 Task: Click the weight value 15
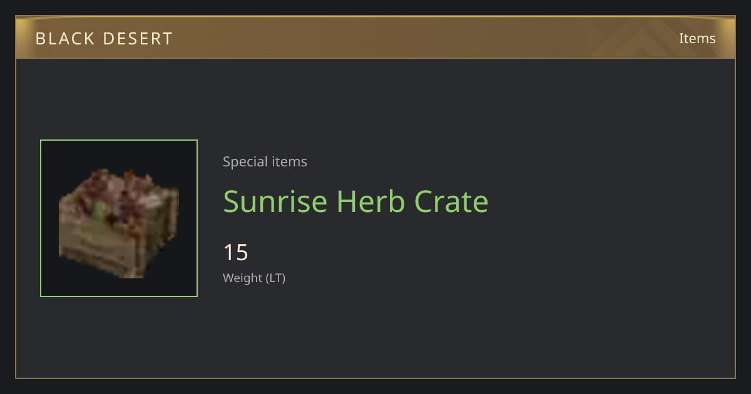[236, 253]
